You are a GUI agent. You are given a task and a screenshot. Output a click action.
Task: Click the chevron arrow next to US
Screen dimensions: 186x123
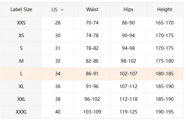[x=62, y=10]
